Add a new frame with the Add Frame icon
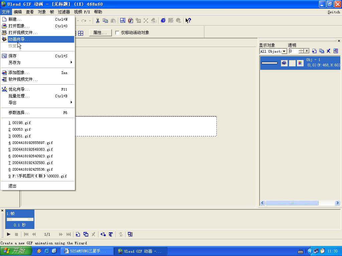Viewport: 342px width, 256px height. 78,234
